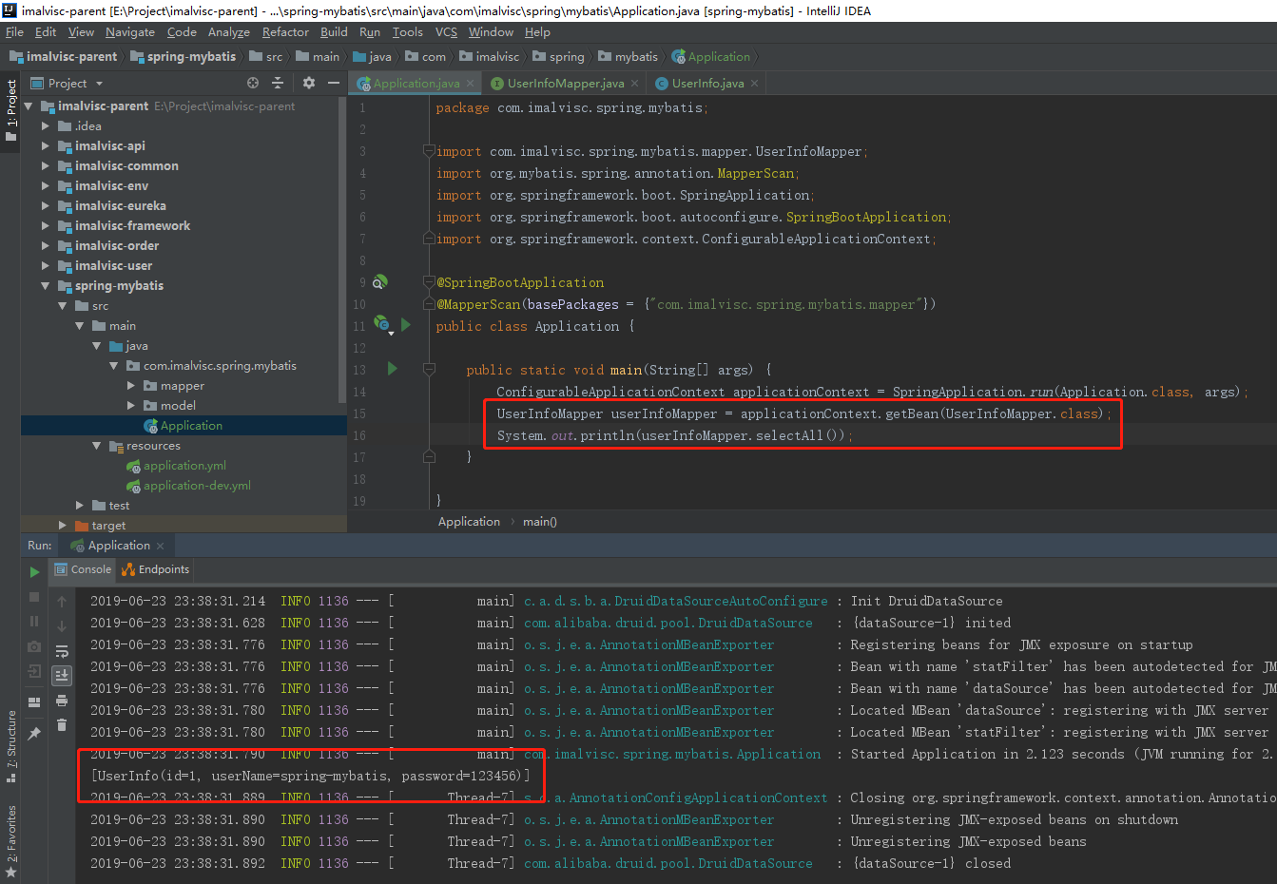
Task: Collapse the imalvisc-parent root node
Action: pyautogui.click(x=28, y=106)
